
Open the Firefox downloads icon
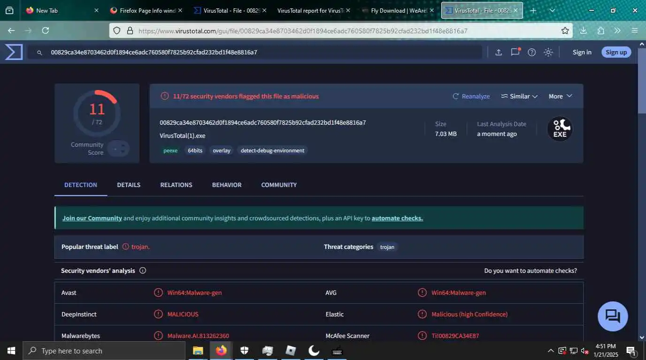(x=583, y=30)
